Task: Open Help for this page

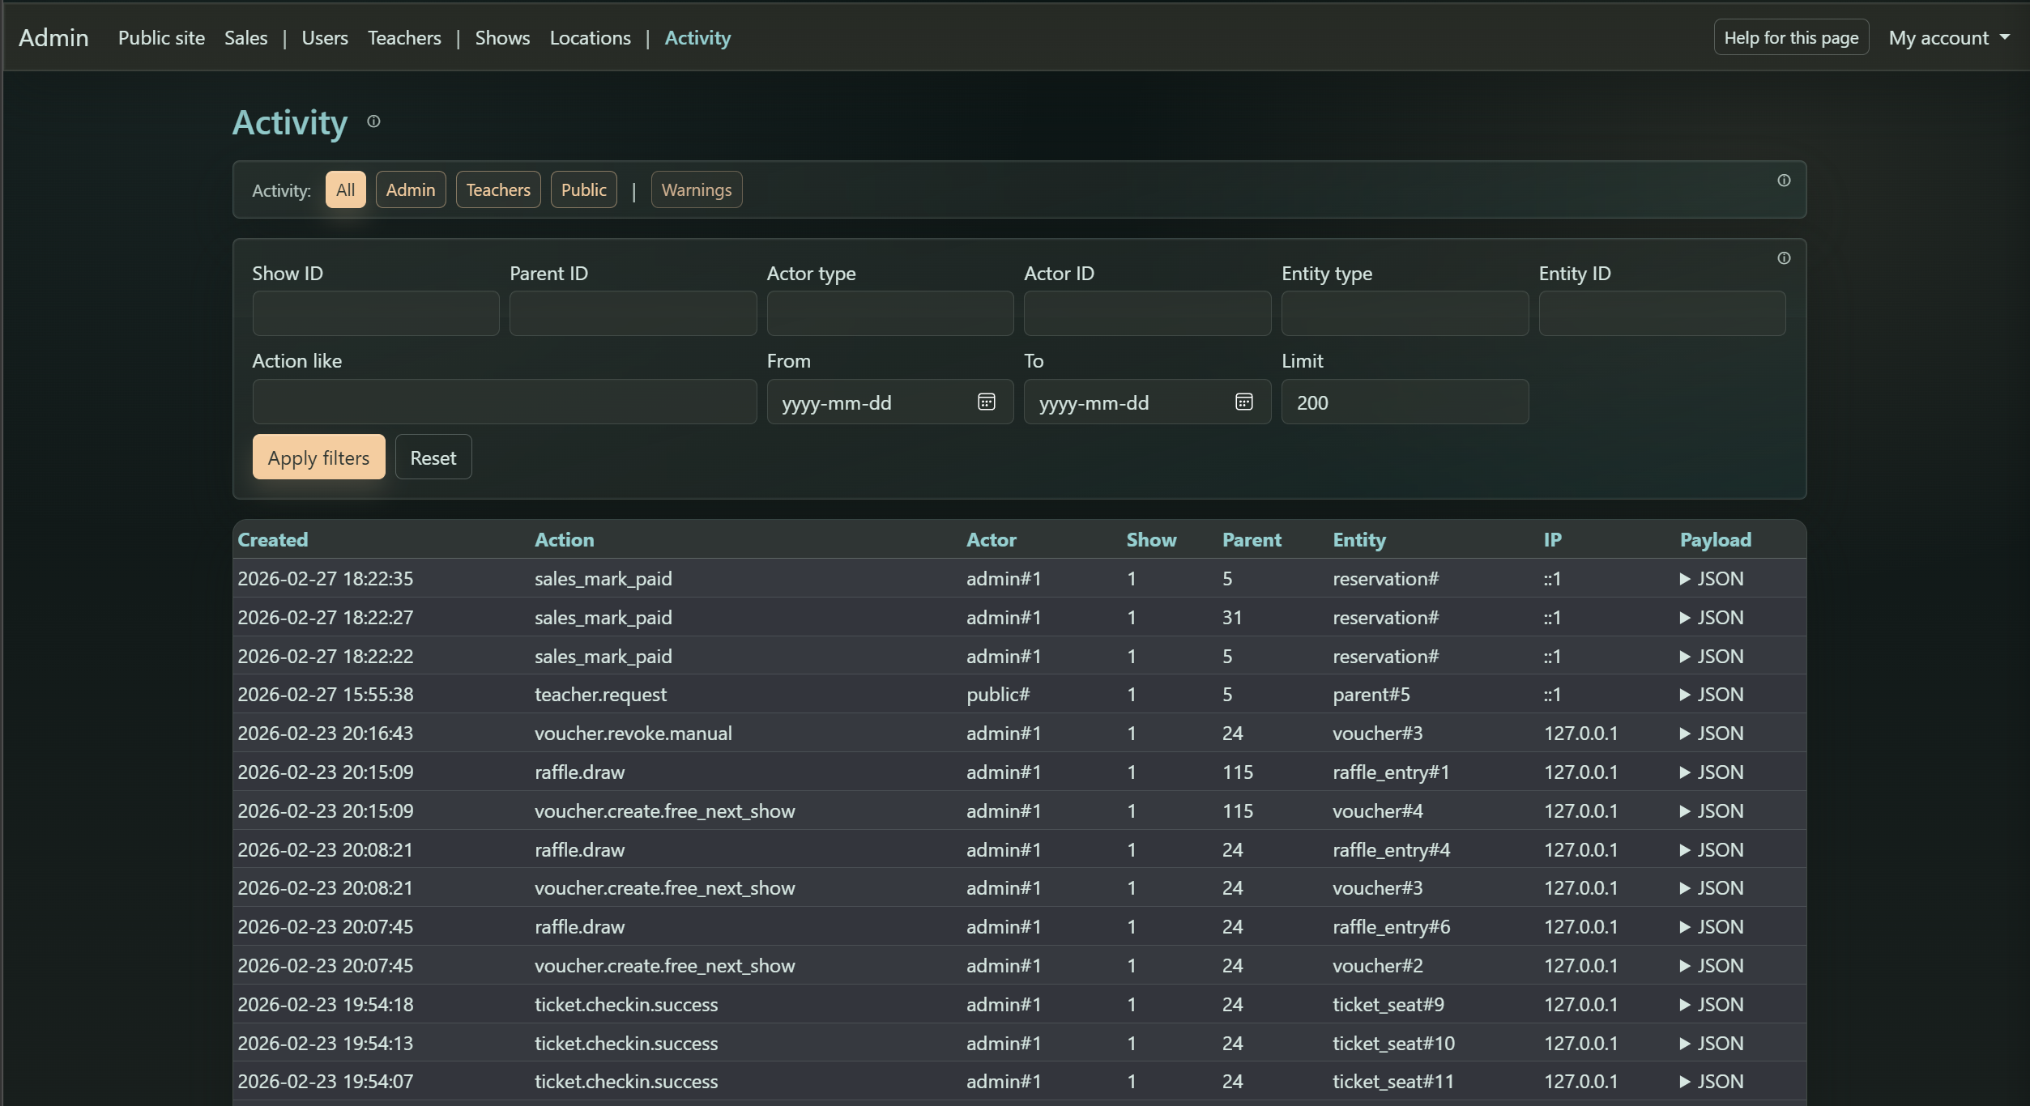Action: 1791,36
